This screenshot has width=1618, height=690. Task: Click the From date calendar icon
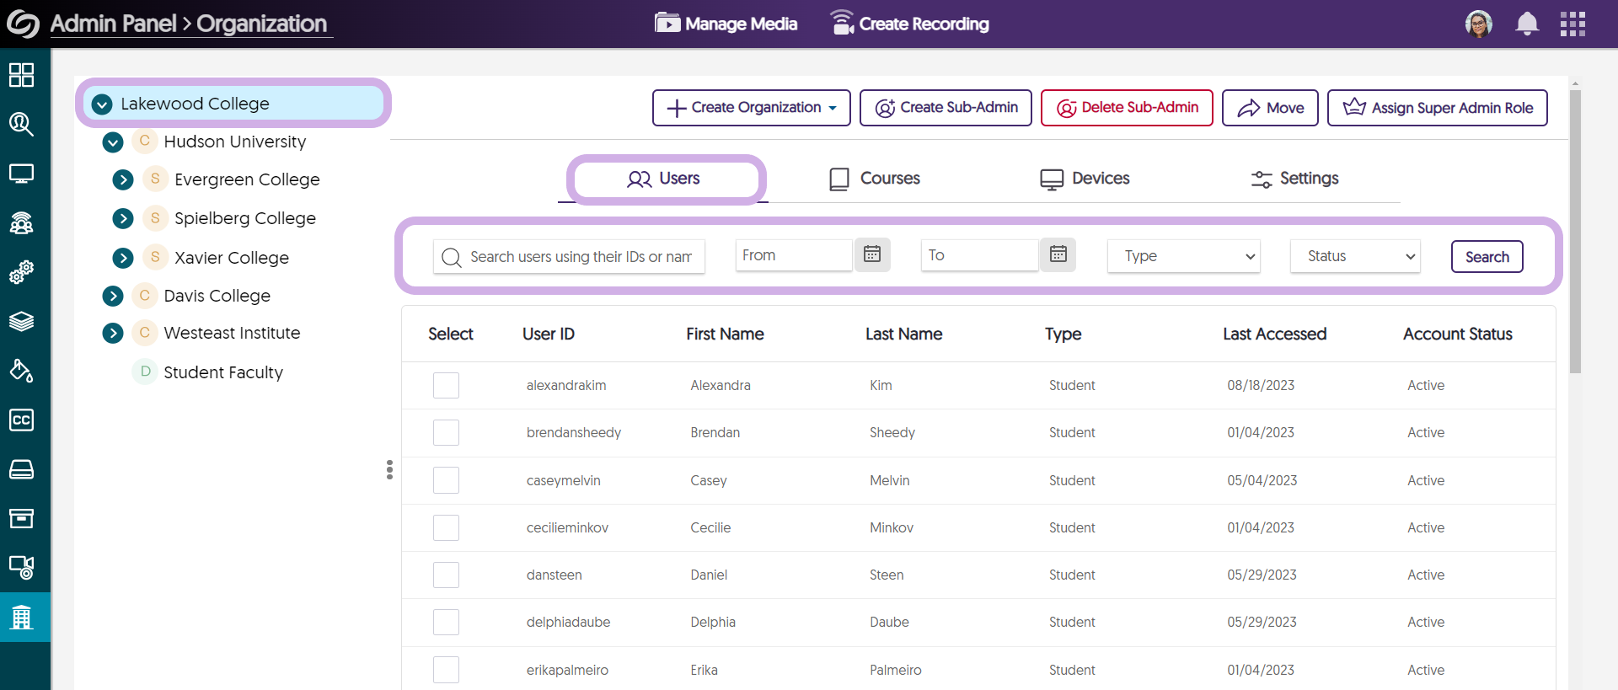click(872, 254)
